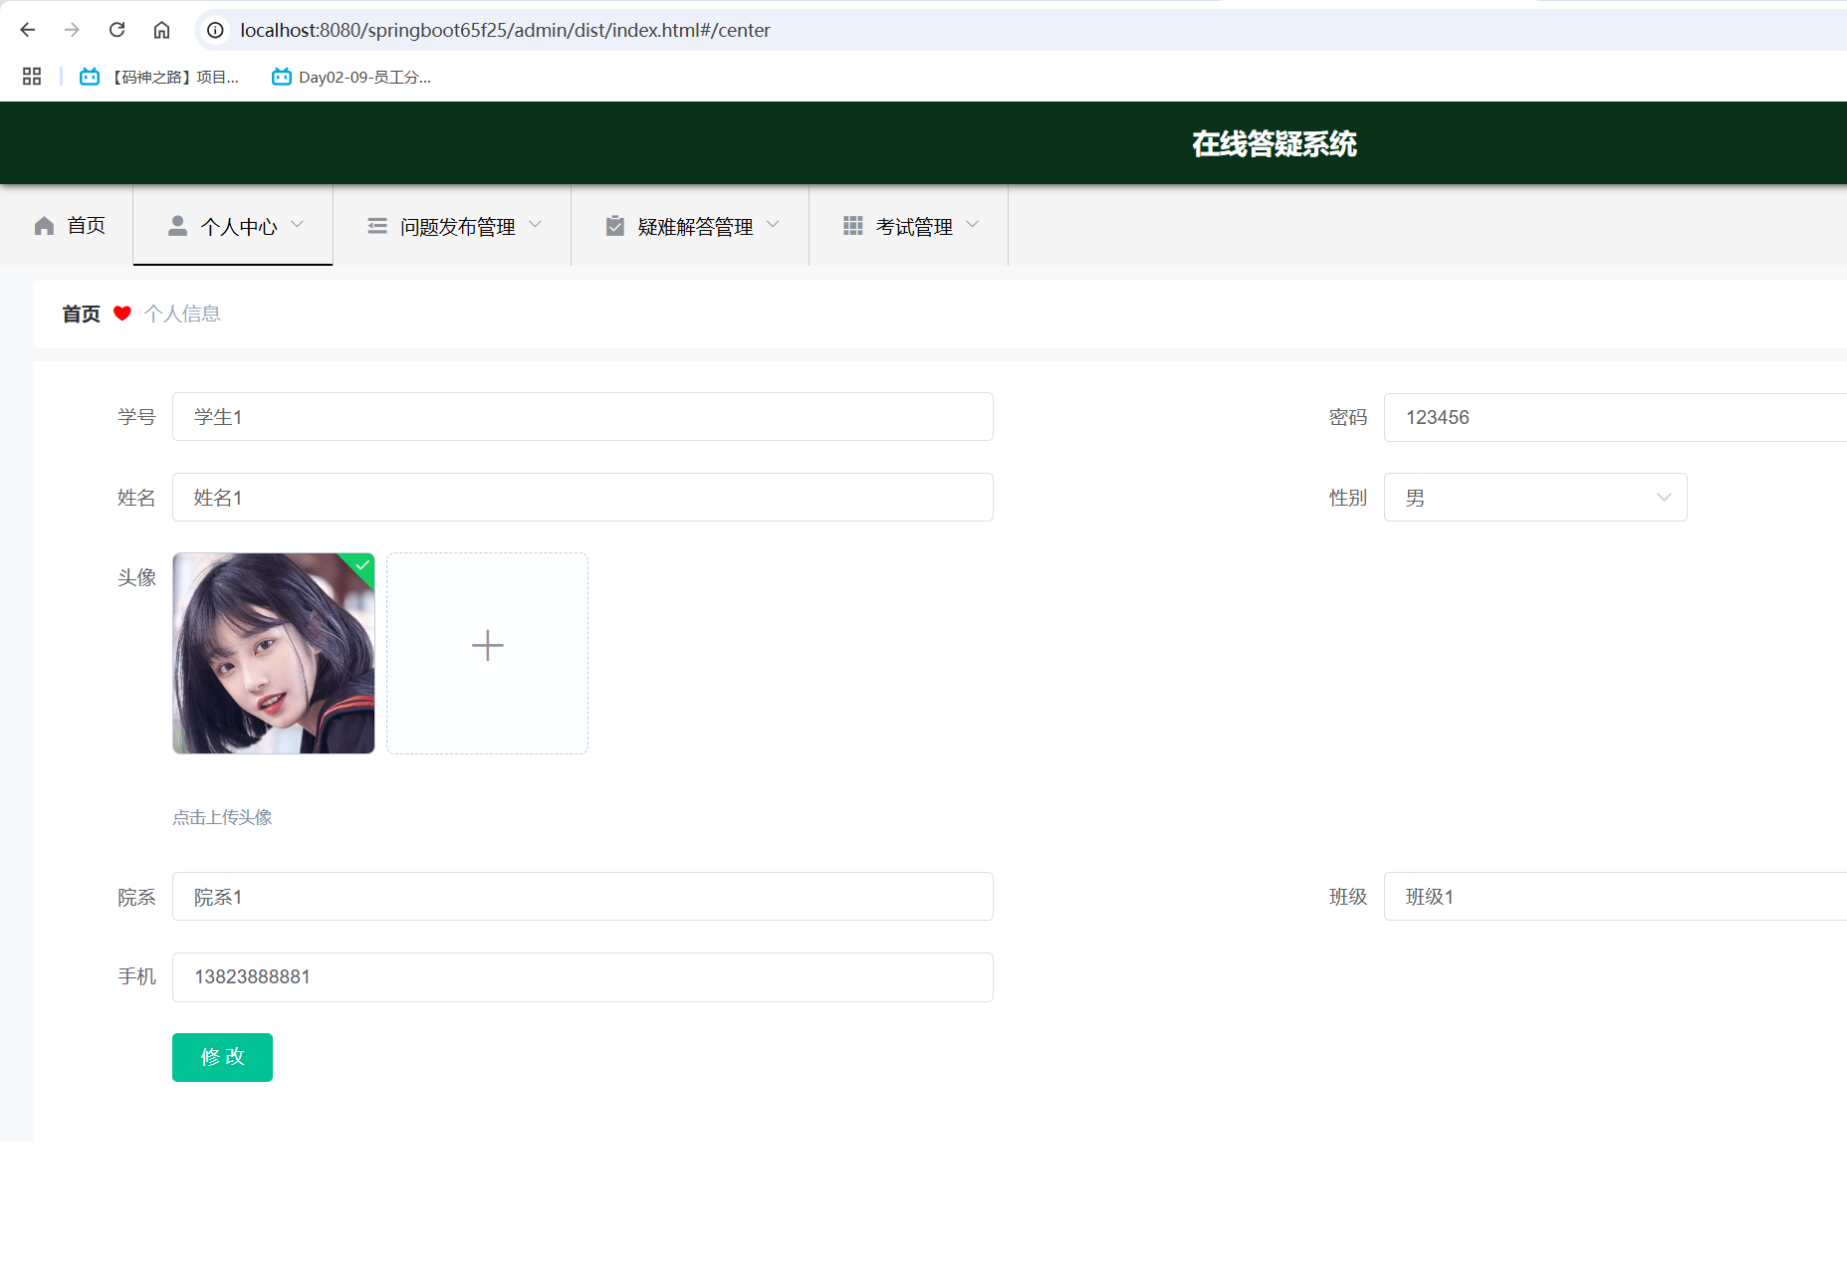1847x1273 pixels.
Task: Click 点击上传头像 hint text
Action: (222, 817)
